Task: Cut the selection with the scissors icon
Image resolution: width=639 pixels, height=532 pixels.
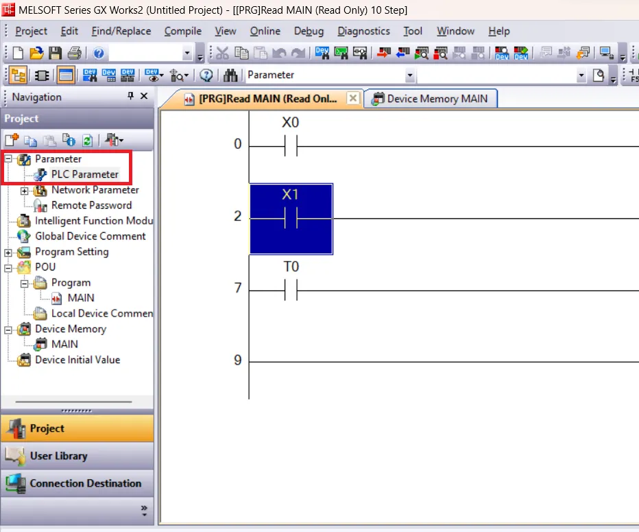Action: pyautogui.click(x=223, y=51)
